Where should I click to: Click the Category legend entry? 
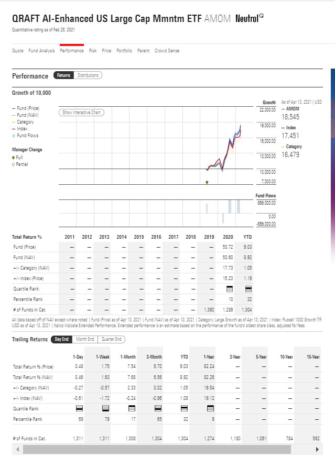coord(23,122)
